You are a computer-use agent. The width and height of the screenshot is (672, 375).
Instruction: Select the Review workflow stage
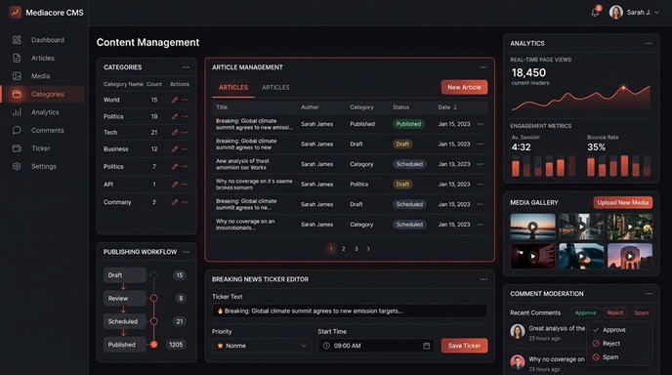pyautogui.click(x=125, y=298)
